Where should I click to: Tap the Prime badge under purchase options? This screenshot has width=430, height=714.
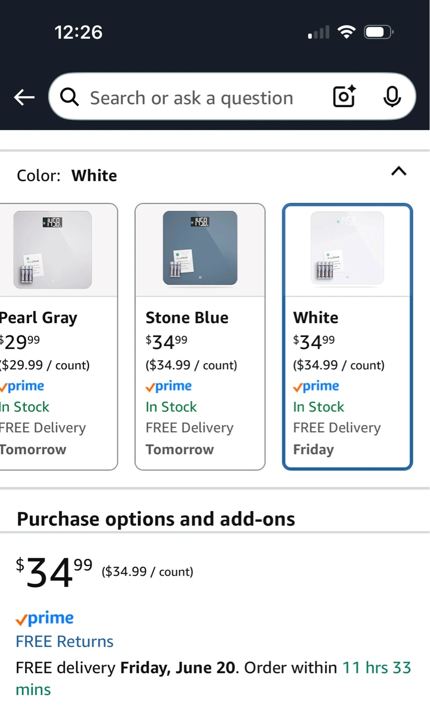pos(45,618)
